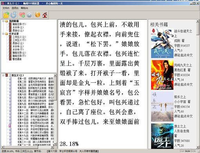Click the book icon beside 三侠五义(下)
This screenshot has width=200, height=153.
[10, 40]
